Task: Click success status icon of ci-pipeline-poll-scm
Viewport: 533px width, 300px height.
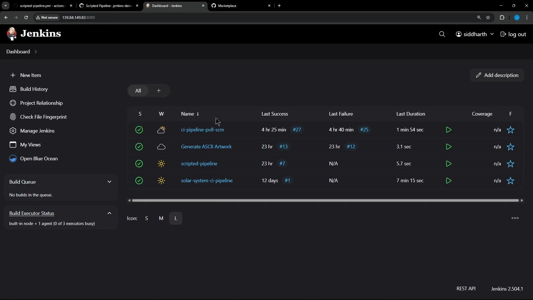Action: click(139, 130)
